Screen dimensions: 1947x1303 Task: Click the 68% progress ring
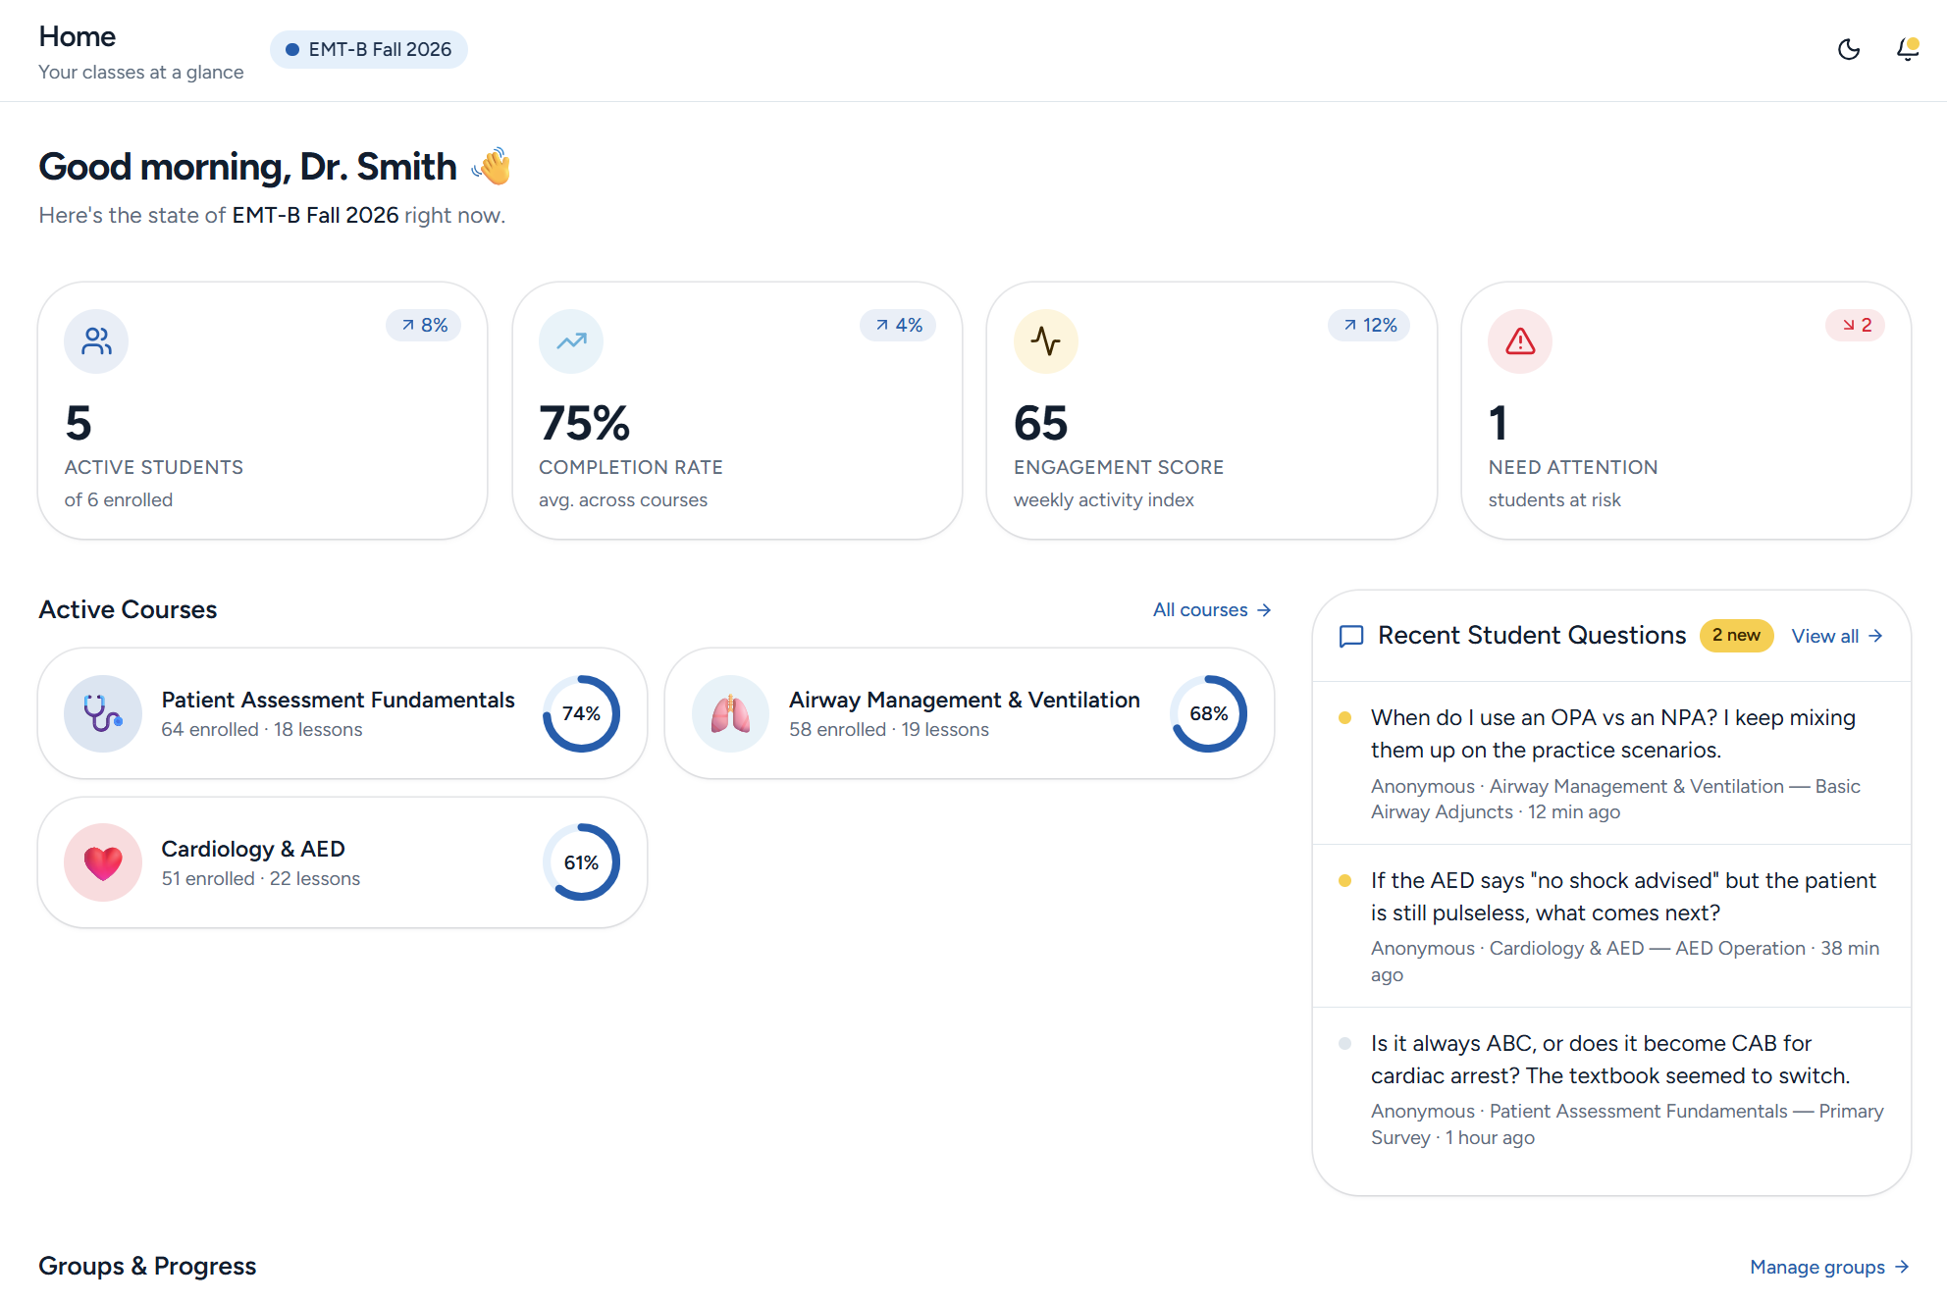click(x=1209, y=713)
